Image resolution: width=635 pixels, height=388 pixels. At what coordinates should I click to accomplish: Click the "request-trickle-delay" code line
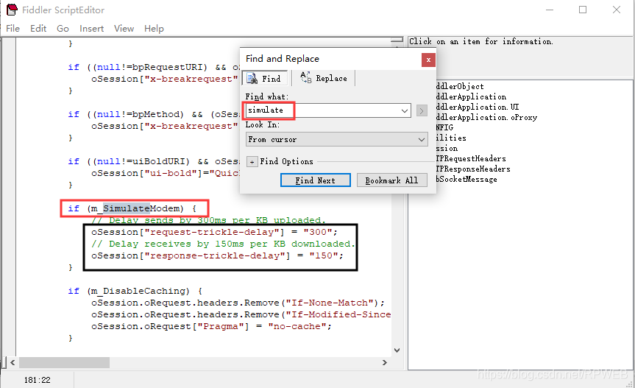pos(214,232)
